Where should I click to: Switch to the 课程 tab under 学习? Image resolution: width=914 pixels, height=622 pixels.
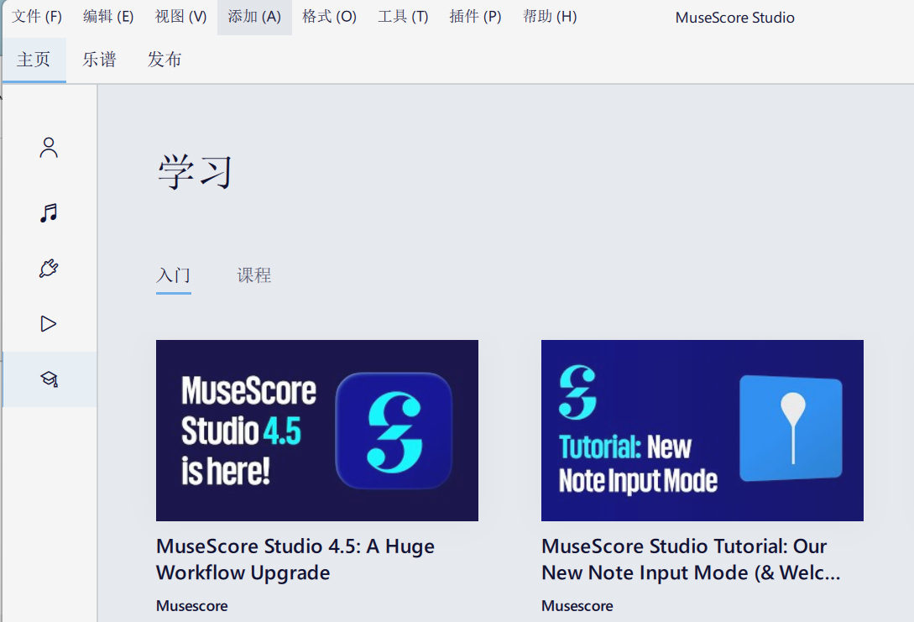pos(254,274)
